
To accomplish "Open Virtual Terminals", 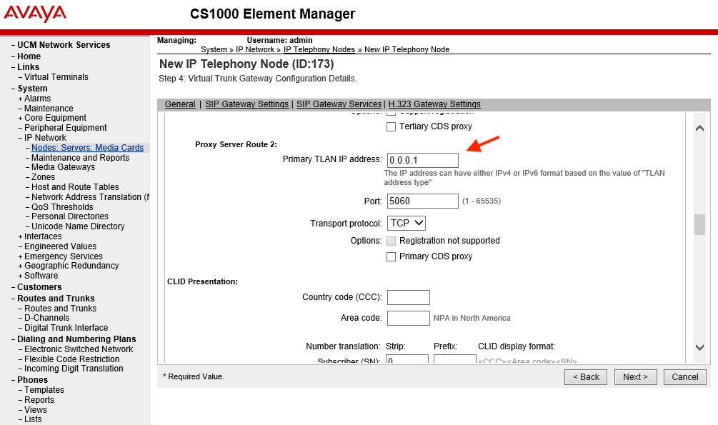I will (56, 77).
